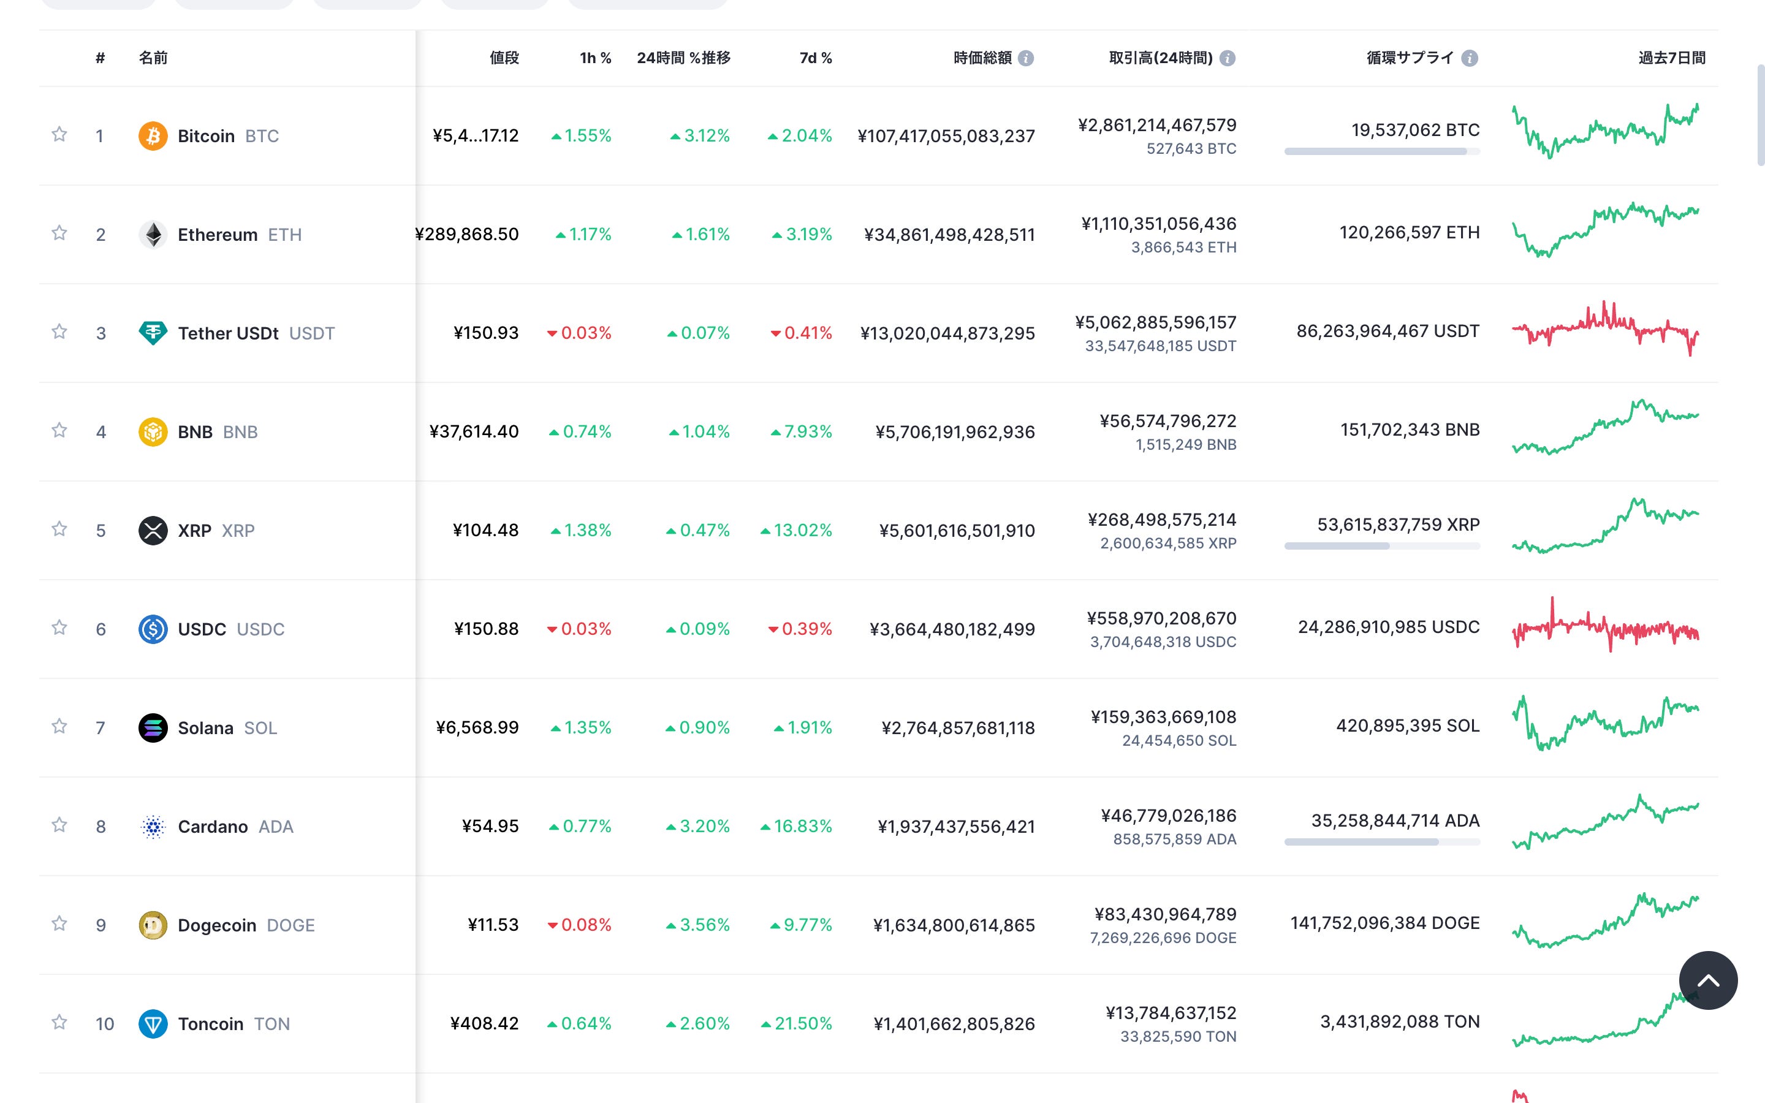The width and height of the screenshot is (1765, 1103).
Task: Click the Toncoin logo icon
Action: 153,1023
